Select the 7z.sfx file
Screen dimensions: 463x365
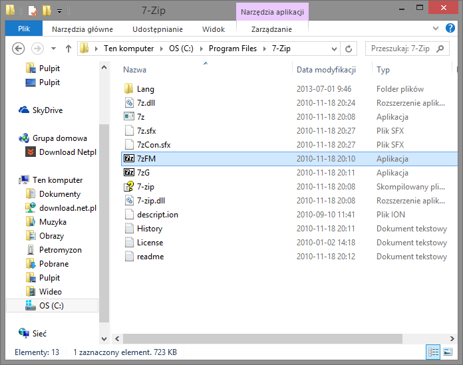click(x=146, y=131)
